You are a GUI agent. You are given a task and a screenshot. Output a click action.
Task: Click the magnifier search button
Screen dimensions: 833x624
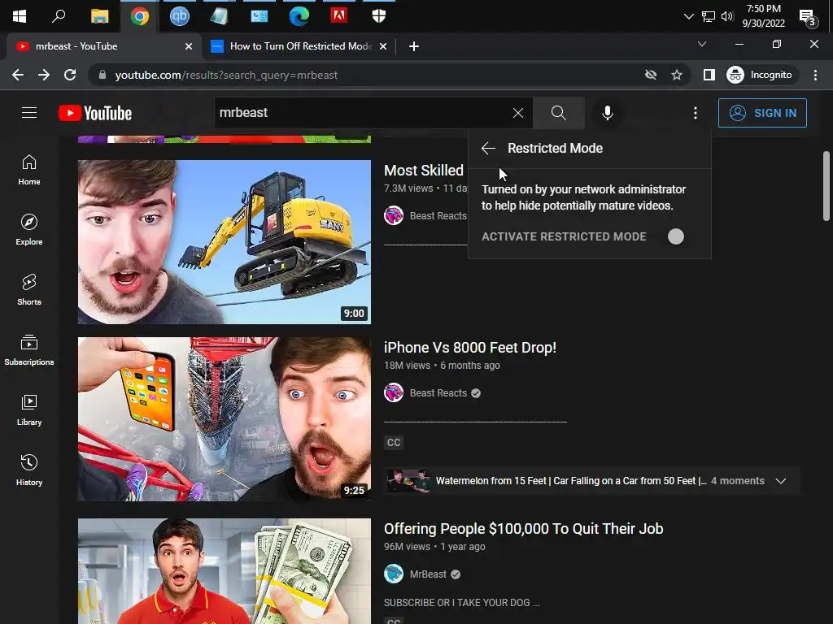click(558, 112)
